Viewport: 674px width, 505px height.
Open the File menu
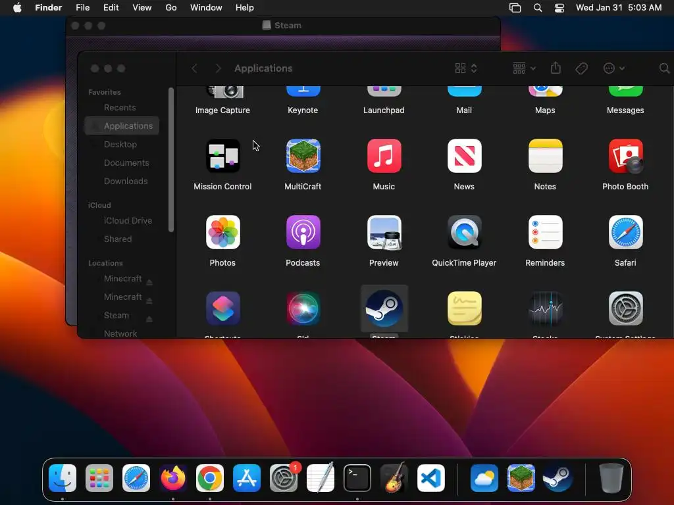pos(82,8)
